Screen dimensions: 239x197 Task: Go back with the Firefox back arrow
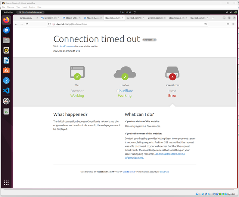[16, 24]
